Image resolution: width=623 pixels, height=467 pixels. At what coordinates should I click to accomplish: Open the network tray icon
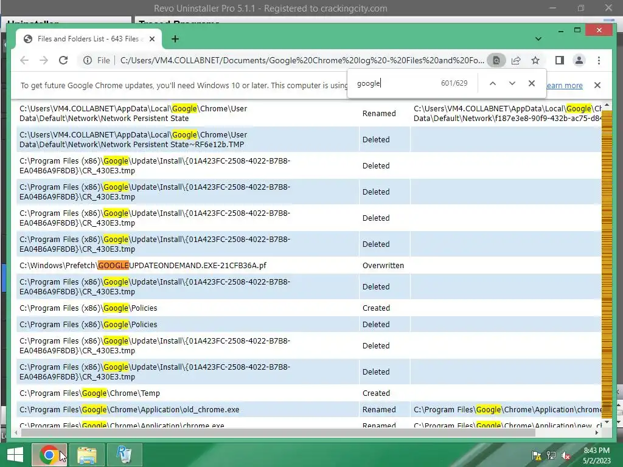coord(551,455)
